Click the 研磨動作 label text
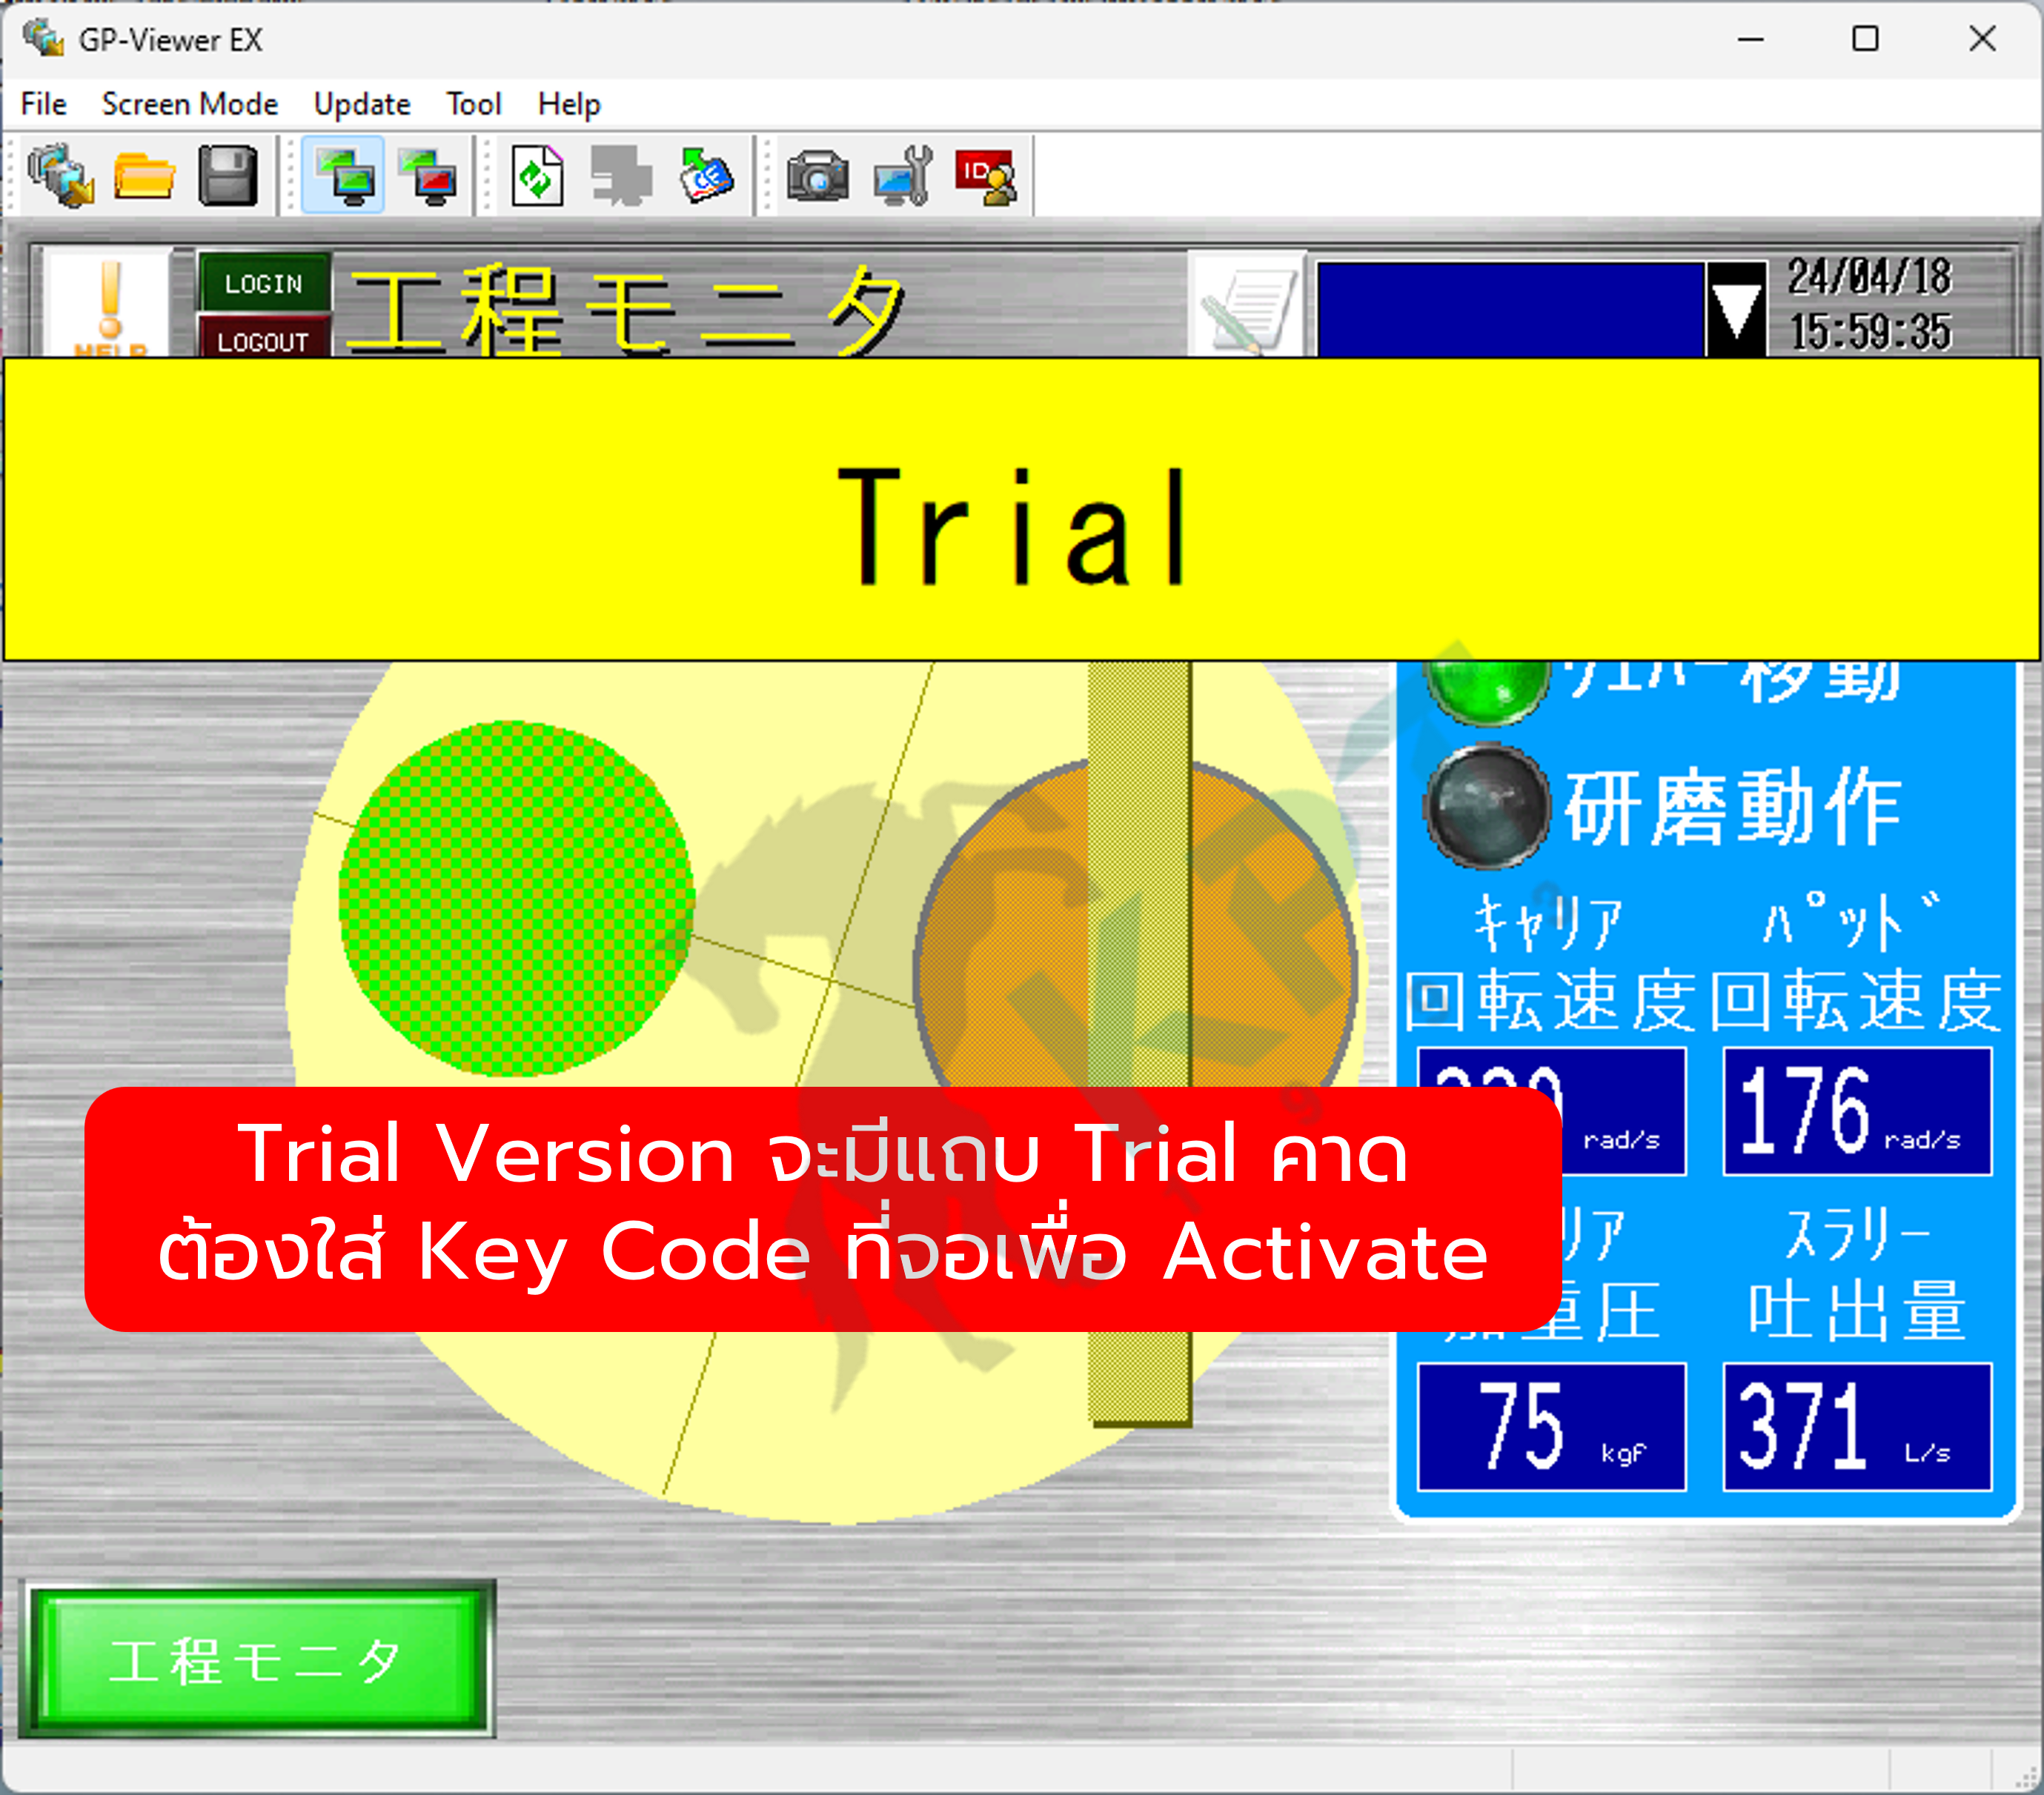 coord(1733,807)
